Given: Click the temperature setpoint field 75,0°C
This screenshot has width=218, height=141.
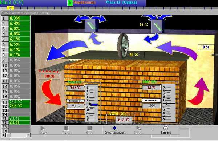Looking at the screenshot, I should click(x=76, y=106).
